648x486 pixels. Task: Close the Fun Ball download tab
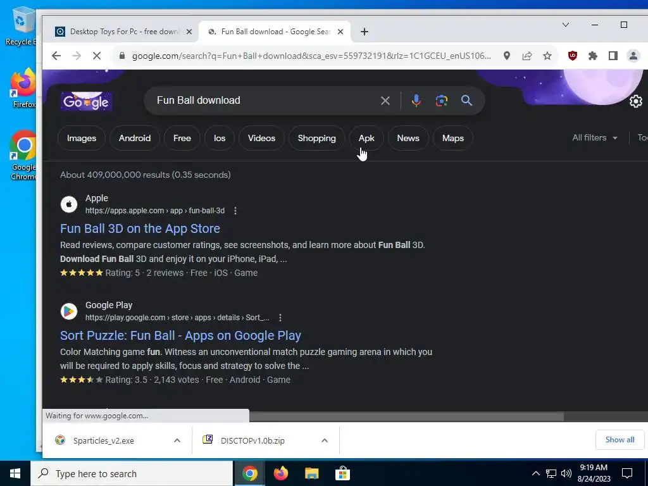[x=340, y=32]
